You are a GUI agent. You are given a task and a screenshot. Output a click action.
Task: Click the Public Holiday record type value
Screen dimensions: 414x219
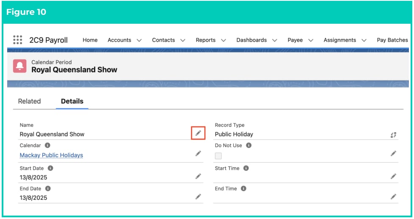point(234,134)
